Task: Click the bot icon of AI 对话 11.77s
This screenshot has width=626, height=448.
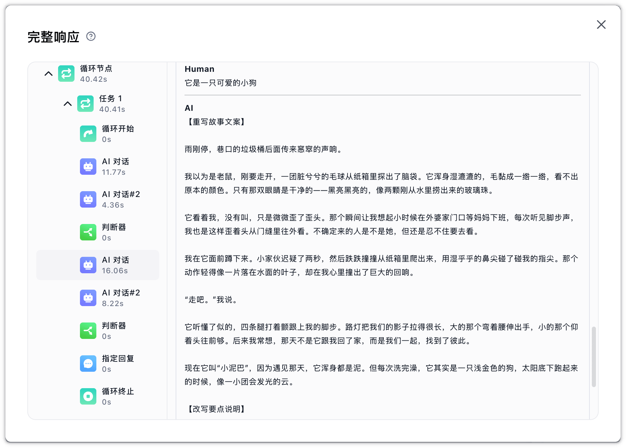Action: pos(88,167)
